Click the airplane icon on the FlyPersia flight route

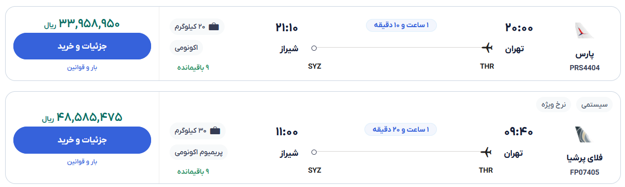pyautogui.click(x=486, y=152)
